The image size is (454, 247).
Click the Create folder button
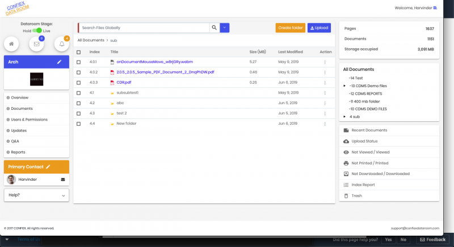[290, 27]
